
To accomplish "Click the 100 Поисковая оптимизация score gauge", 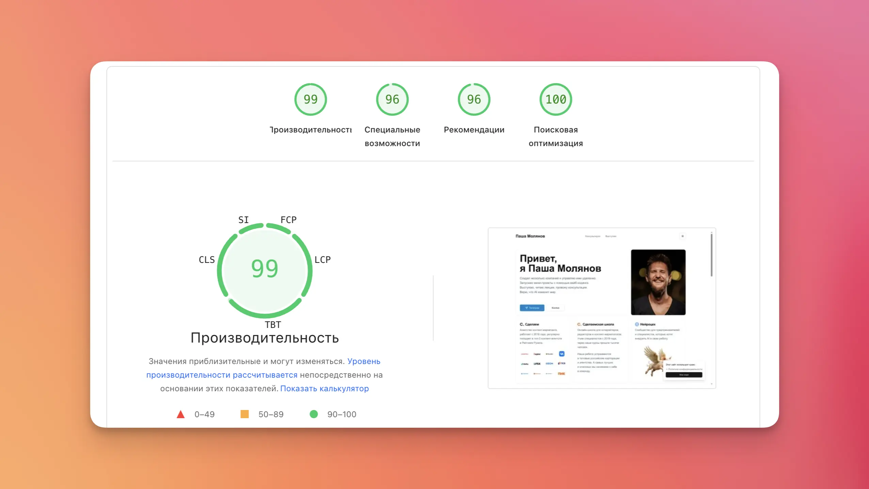I will (x=556, y=99).
